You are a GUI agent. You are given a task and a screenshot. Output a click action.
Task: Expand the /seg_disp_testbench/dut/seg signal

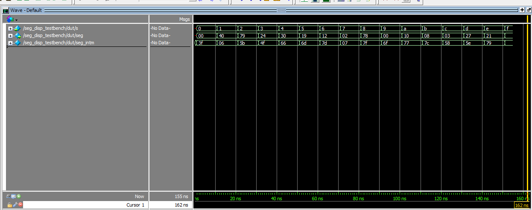pos(10,36)
